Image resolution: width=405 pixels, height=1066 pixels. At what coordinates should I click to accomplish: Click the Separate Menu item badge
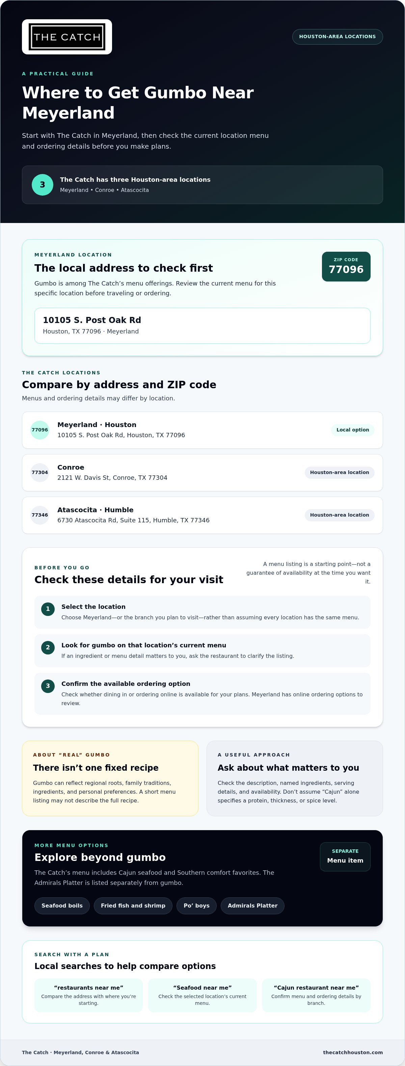345,857
